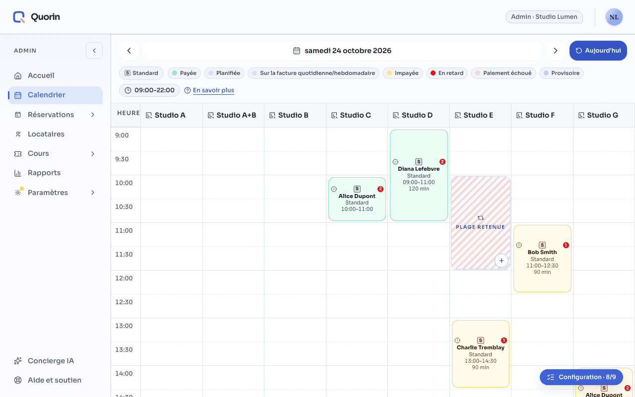Click the Studio F header icon

click(519, 115)
